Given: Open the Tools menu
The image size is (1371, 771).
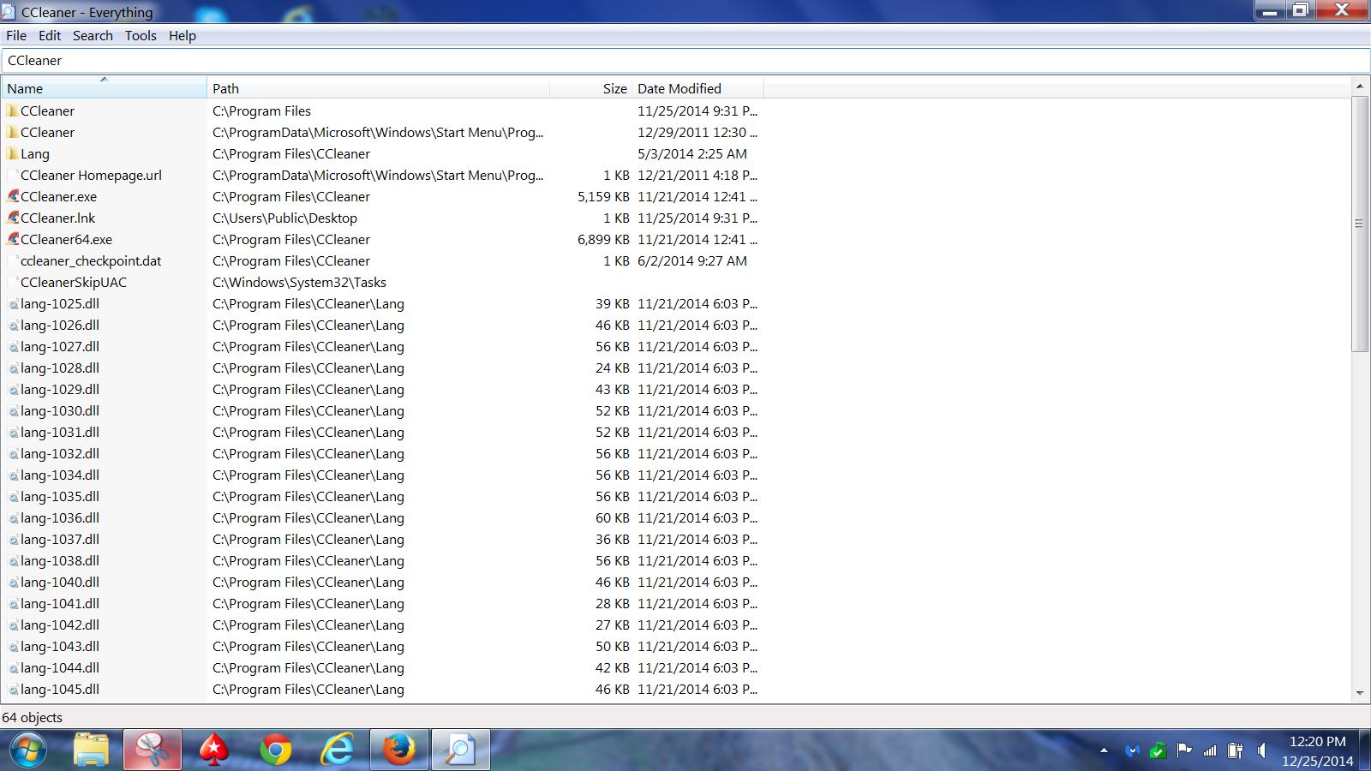Looking at the screenshot, I should 141,35.
